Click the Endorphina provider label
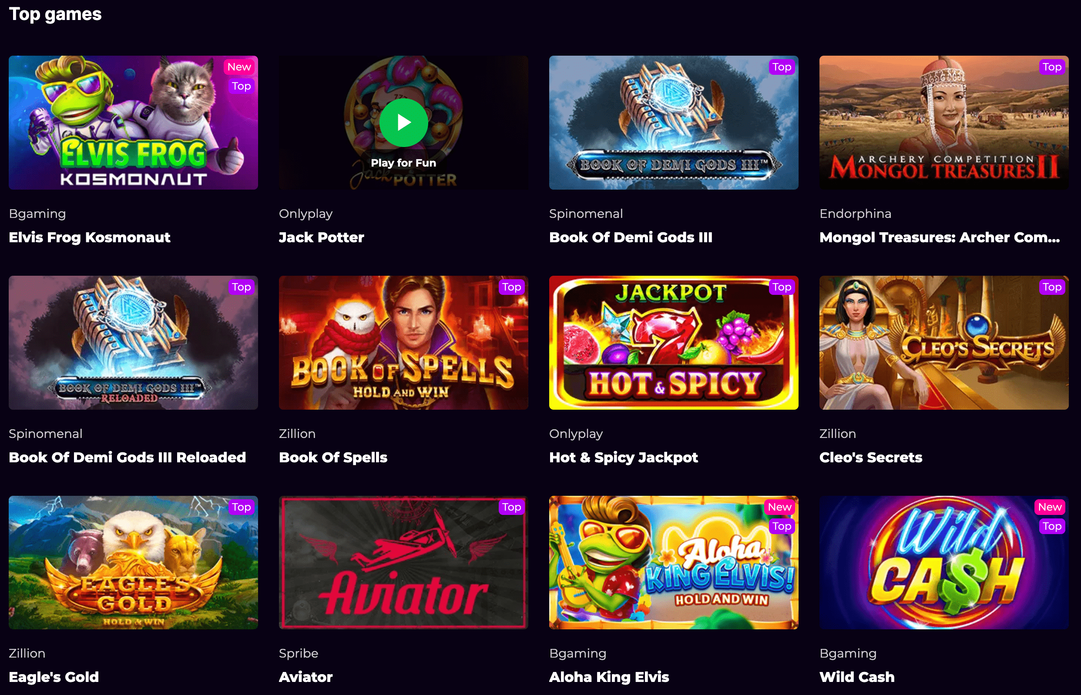The width and height of the screenshot is (1081, 695). pyautogui.click(x=855, y=214)
